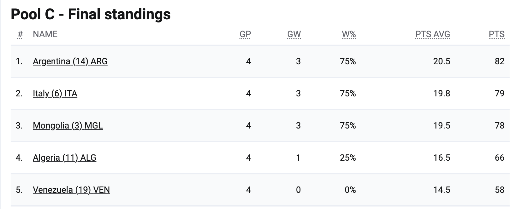Click Algeria's total points value 66
This screenshot has width=514, height=209.
500,158
